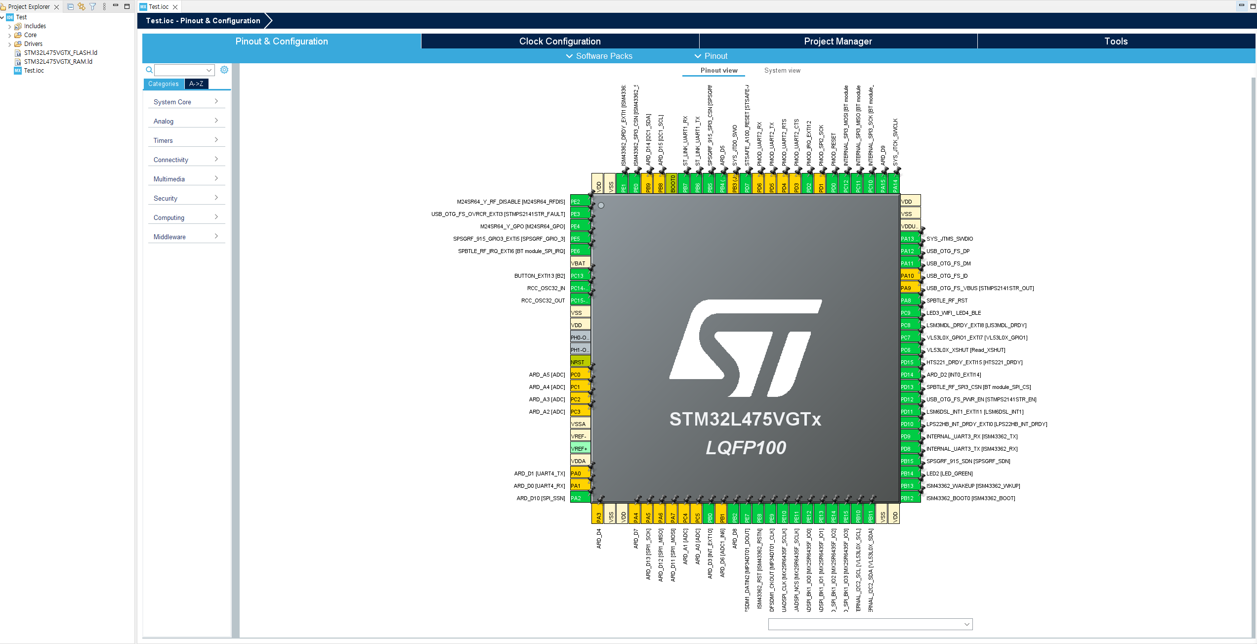Open the pin search combo box at bottom

[x=870, y=624]
